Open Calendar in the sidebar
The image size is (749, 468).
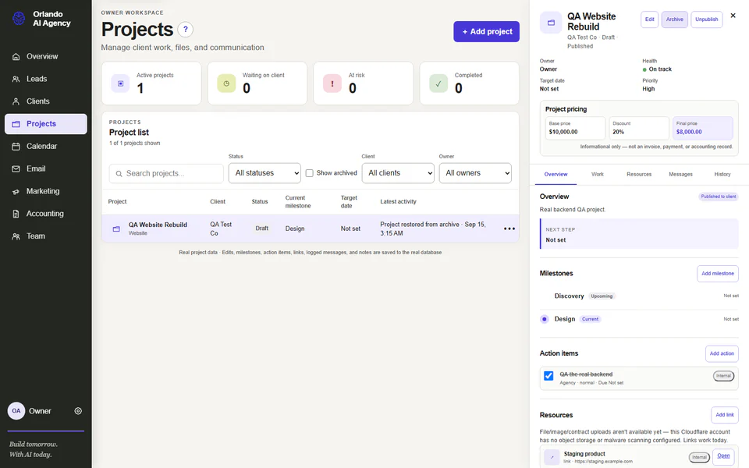[46, 146]
